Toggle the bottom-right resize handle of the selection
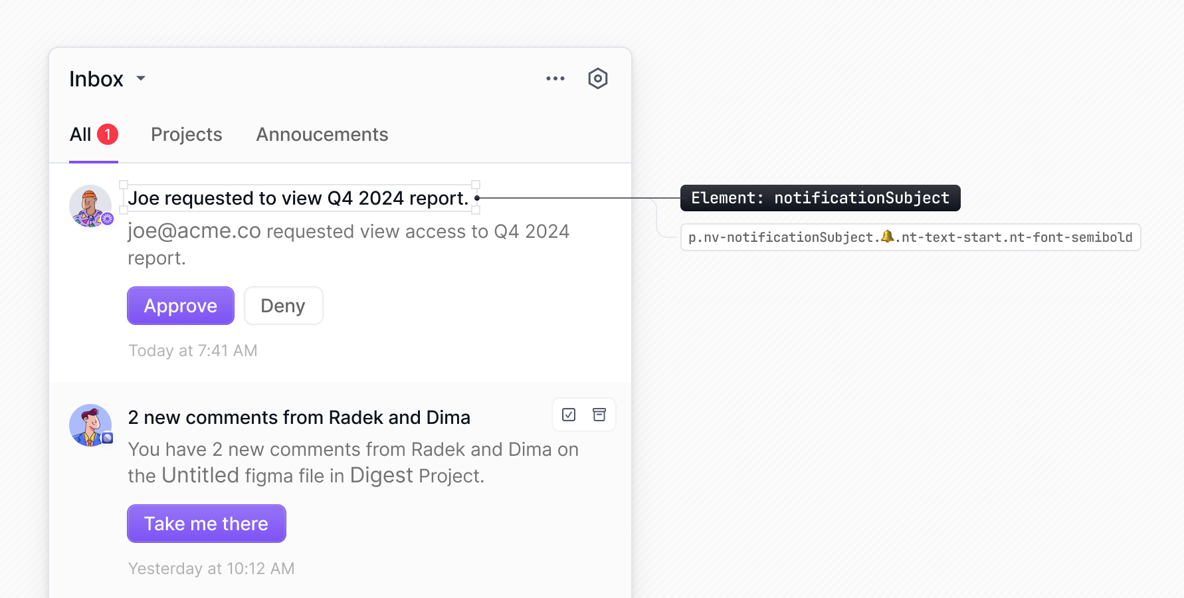This screenshot has width=1184, height=598. pyautogui.click(x=476, y=211)
